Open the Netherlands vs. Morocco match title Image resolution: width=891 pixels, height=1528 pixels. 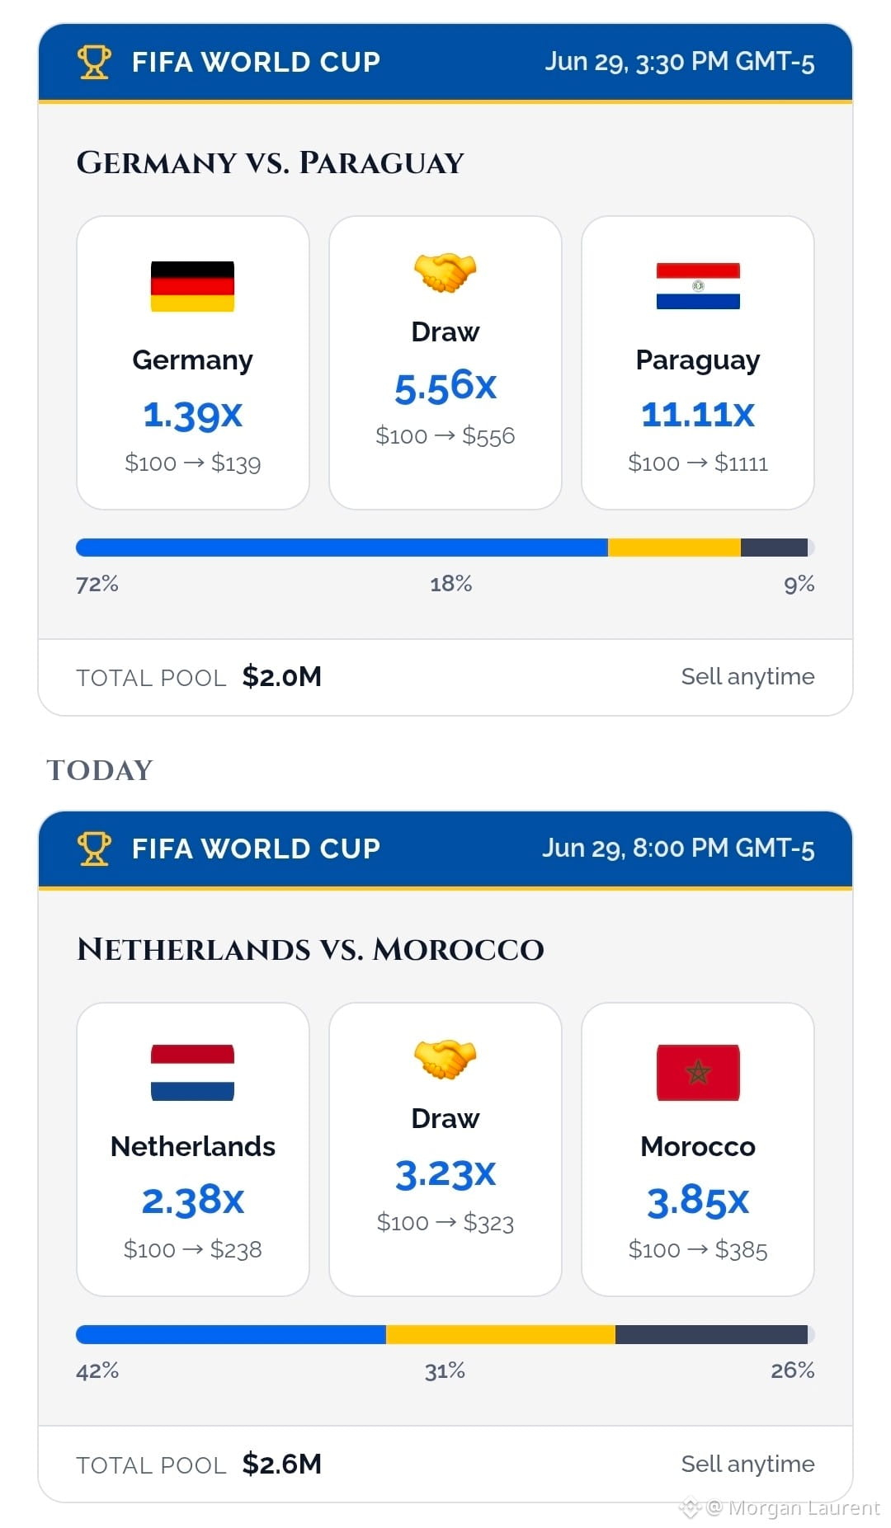310,949
